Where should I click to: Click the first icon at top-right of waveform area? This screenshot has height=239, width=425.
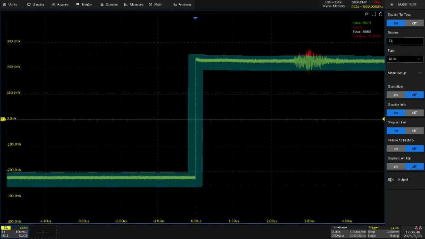[x=367, y=14]
